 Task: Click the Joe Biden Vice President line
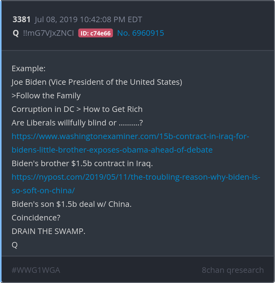pos(97,82)
